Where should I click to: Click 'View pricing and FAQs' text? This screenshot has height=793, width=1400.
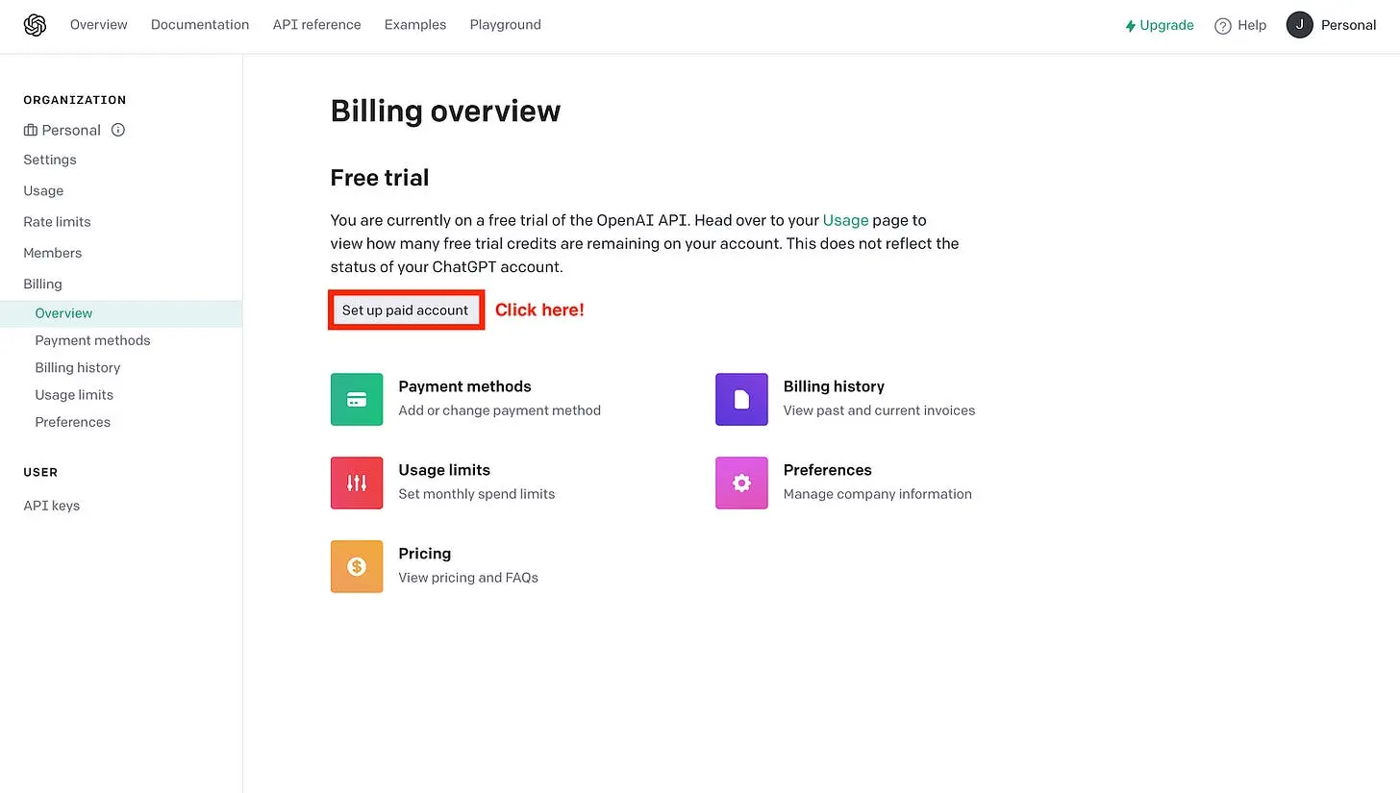click(x=468, y=578)
